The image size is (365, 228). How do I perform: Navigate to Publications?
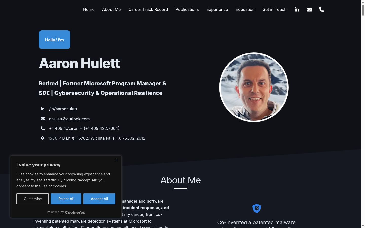(187, 9)
